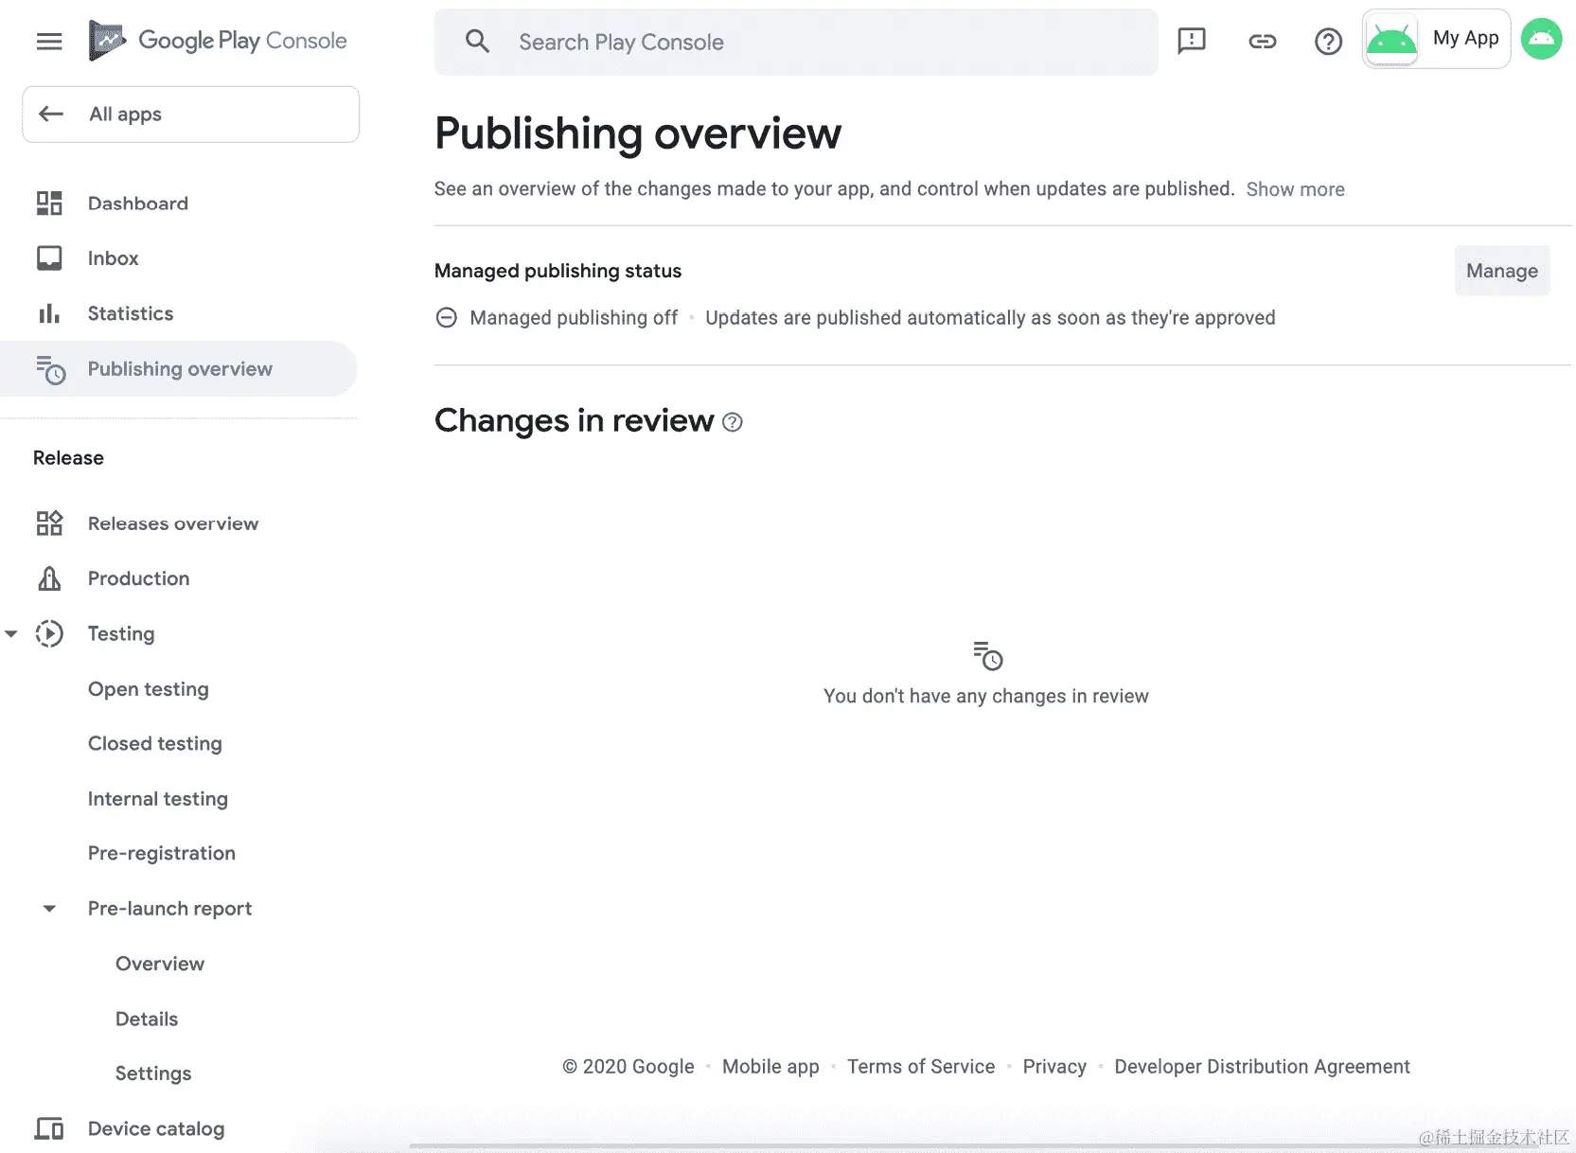Click the empty-state changes in review icon
This screenshot has width=1576, height=1153.
pos(987,655)
